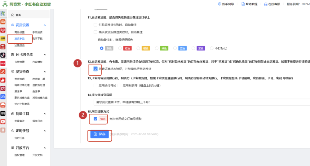The height and width of the screenshot is (166, 310).
Task: Collapse the 发货检查 section chevron
Action: 45,72
